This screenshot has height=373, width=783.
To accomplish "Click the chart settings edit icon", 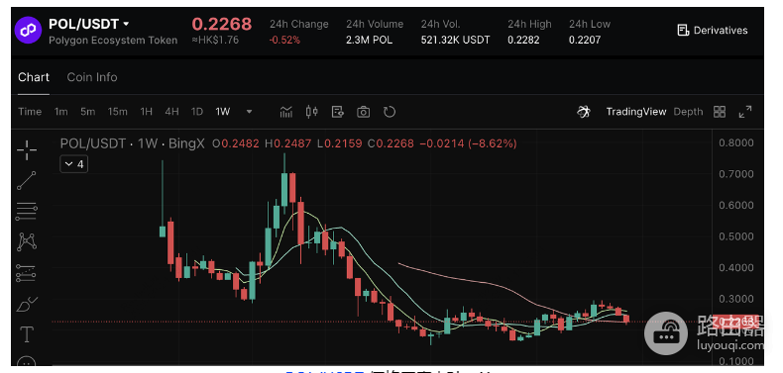I will [338, 112].
